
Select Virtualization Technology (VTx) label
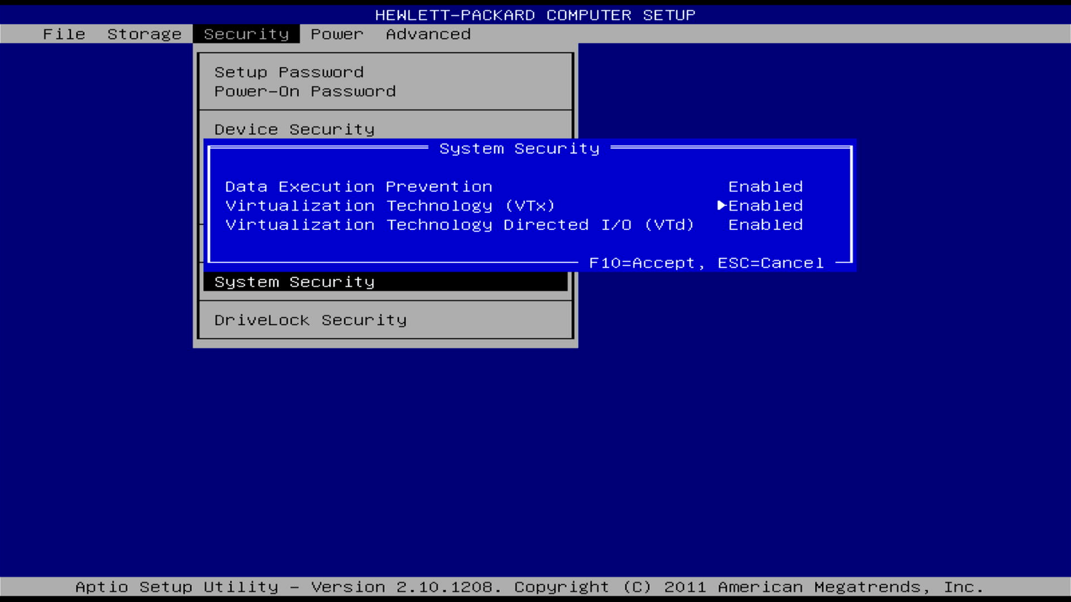tap(390, 206)
